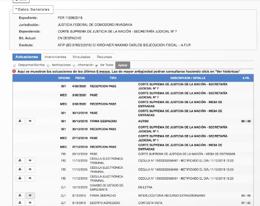This screenshot has height=206, width=260.
Task: View cedula N° 19000032958489 document
Action: pos(30,169)
